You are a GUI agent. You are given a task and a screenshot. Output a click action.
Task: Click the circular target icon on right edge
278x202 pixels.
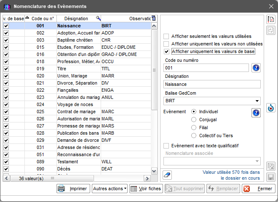point(271,108)
